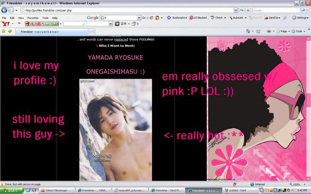
Task: Open the File menu
Action: pyautogui.click(x=4, y=18)
